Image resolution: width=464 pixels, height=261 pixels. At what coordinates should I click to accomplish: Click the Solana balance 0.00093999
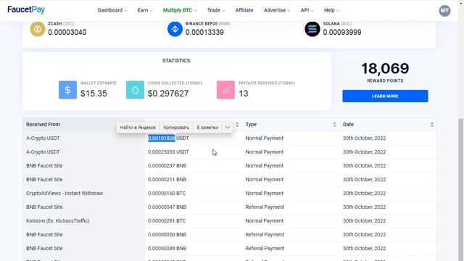click(342, 32)
